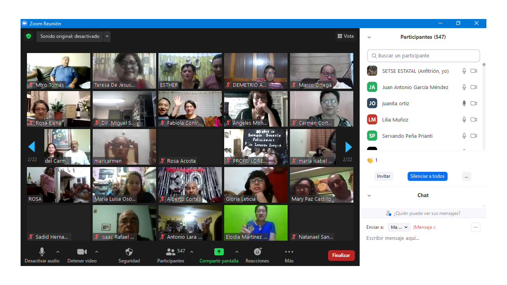Image resolution: width=507 pixels, height=285 pixels.
Task: Expand the participants options arrow in toolbar
Action: pyautogui.click(x=192, y=252)
